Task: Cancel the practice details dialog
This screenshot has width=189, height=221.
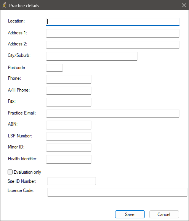Action: click(x=164, y=214)
